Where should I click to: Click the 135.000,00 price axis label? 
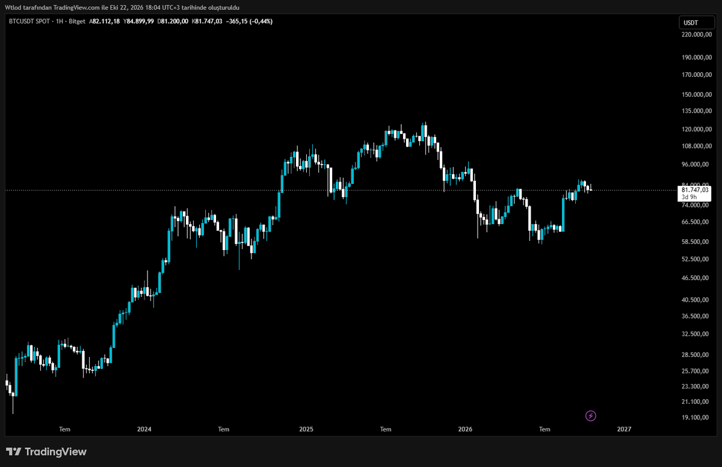(697, 111)
